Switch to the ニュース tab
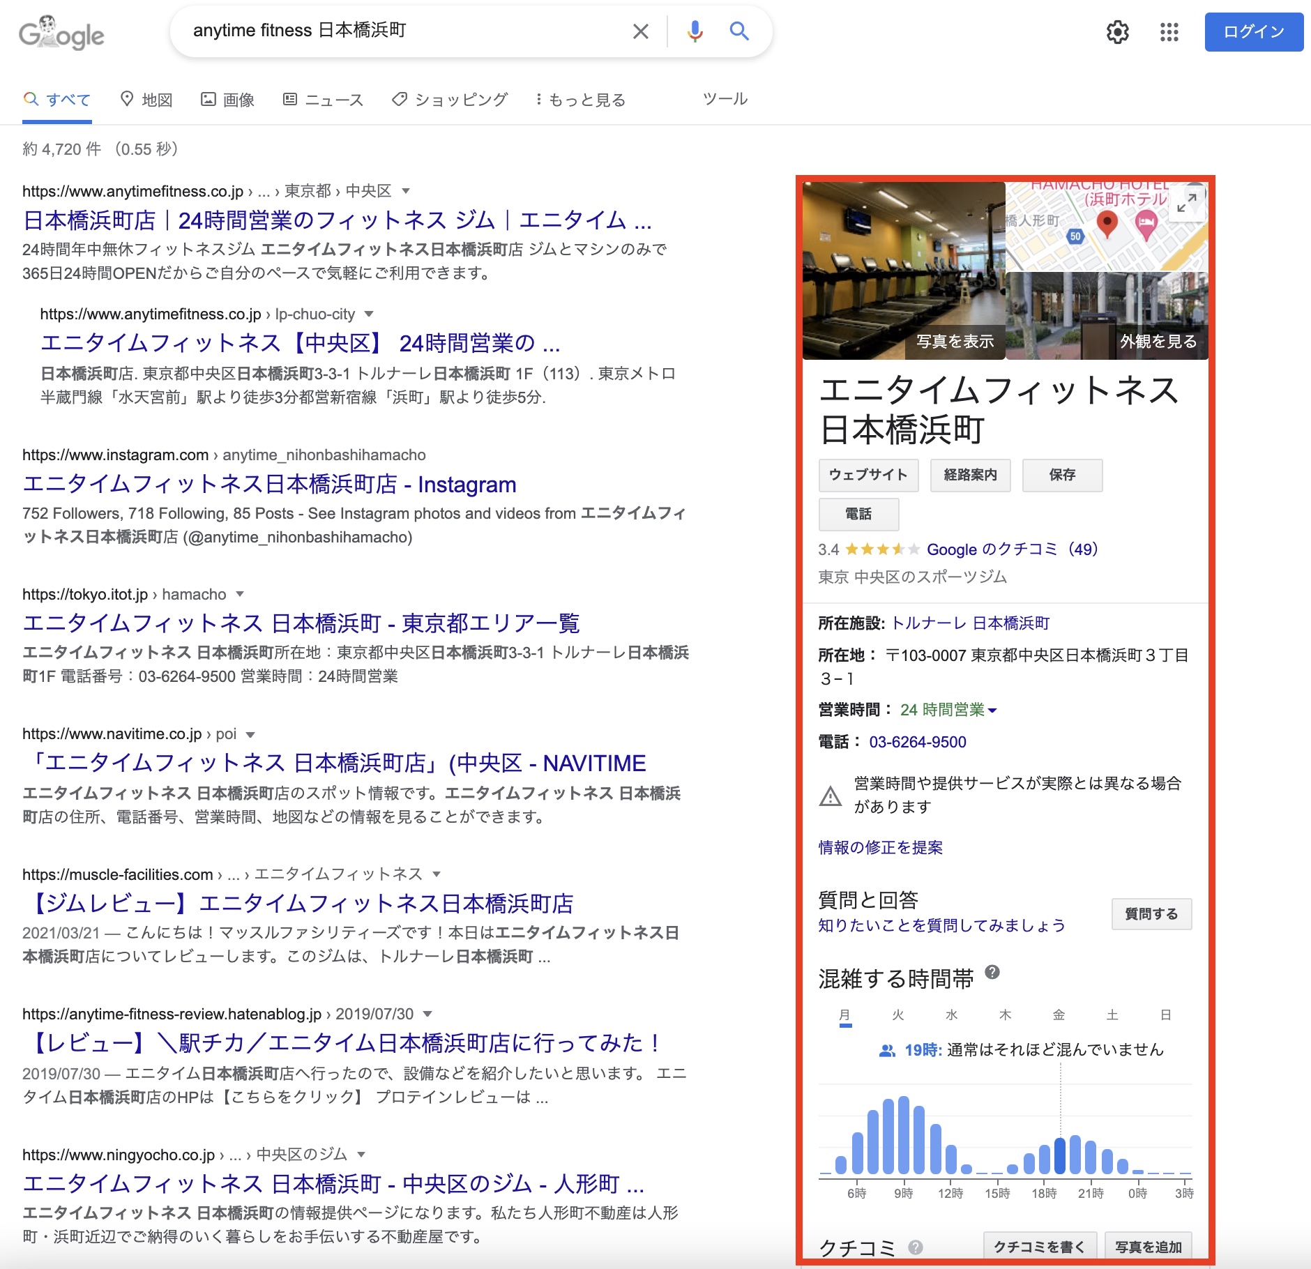Screen dimensions: 1311x1269 324,100
